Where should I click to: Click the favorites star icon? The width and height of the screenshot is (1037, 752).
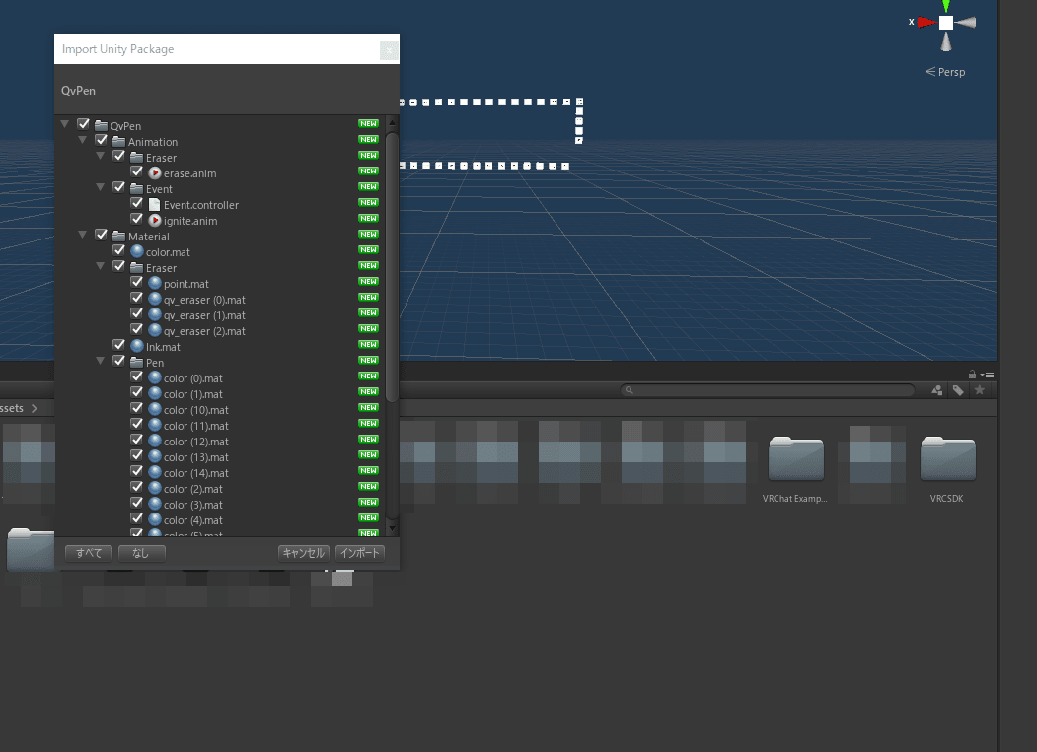980,391
